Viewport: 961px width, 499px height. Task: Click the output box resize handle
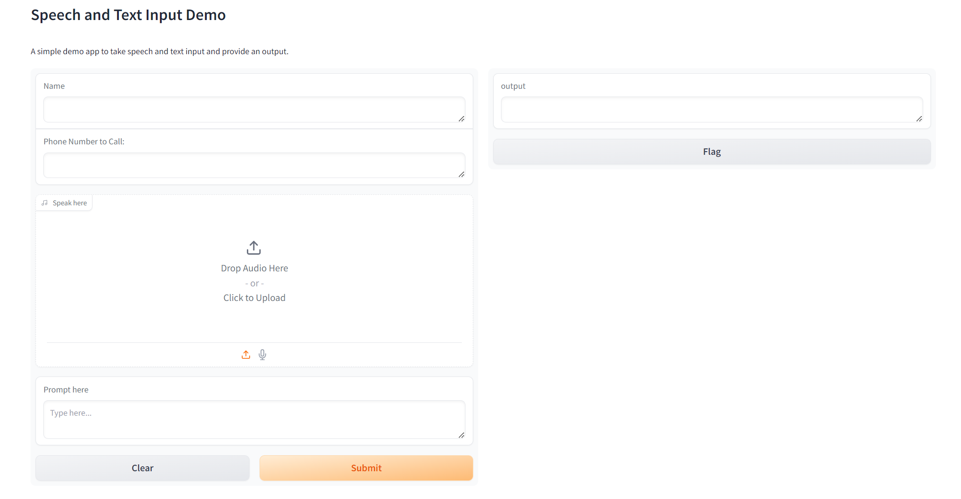(919, 119)
